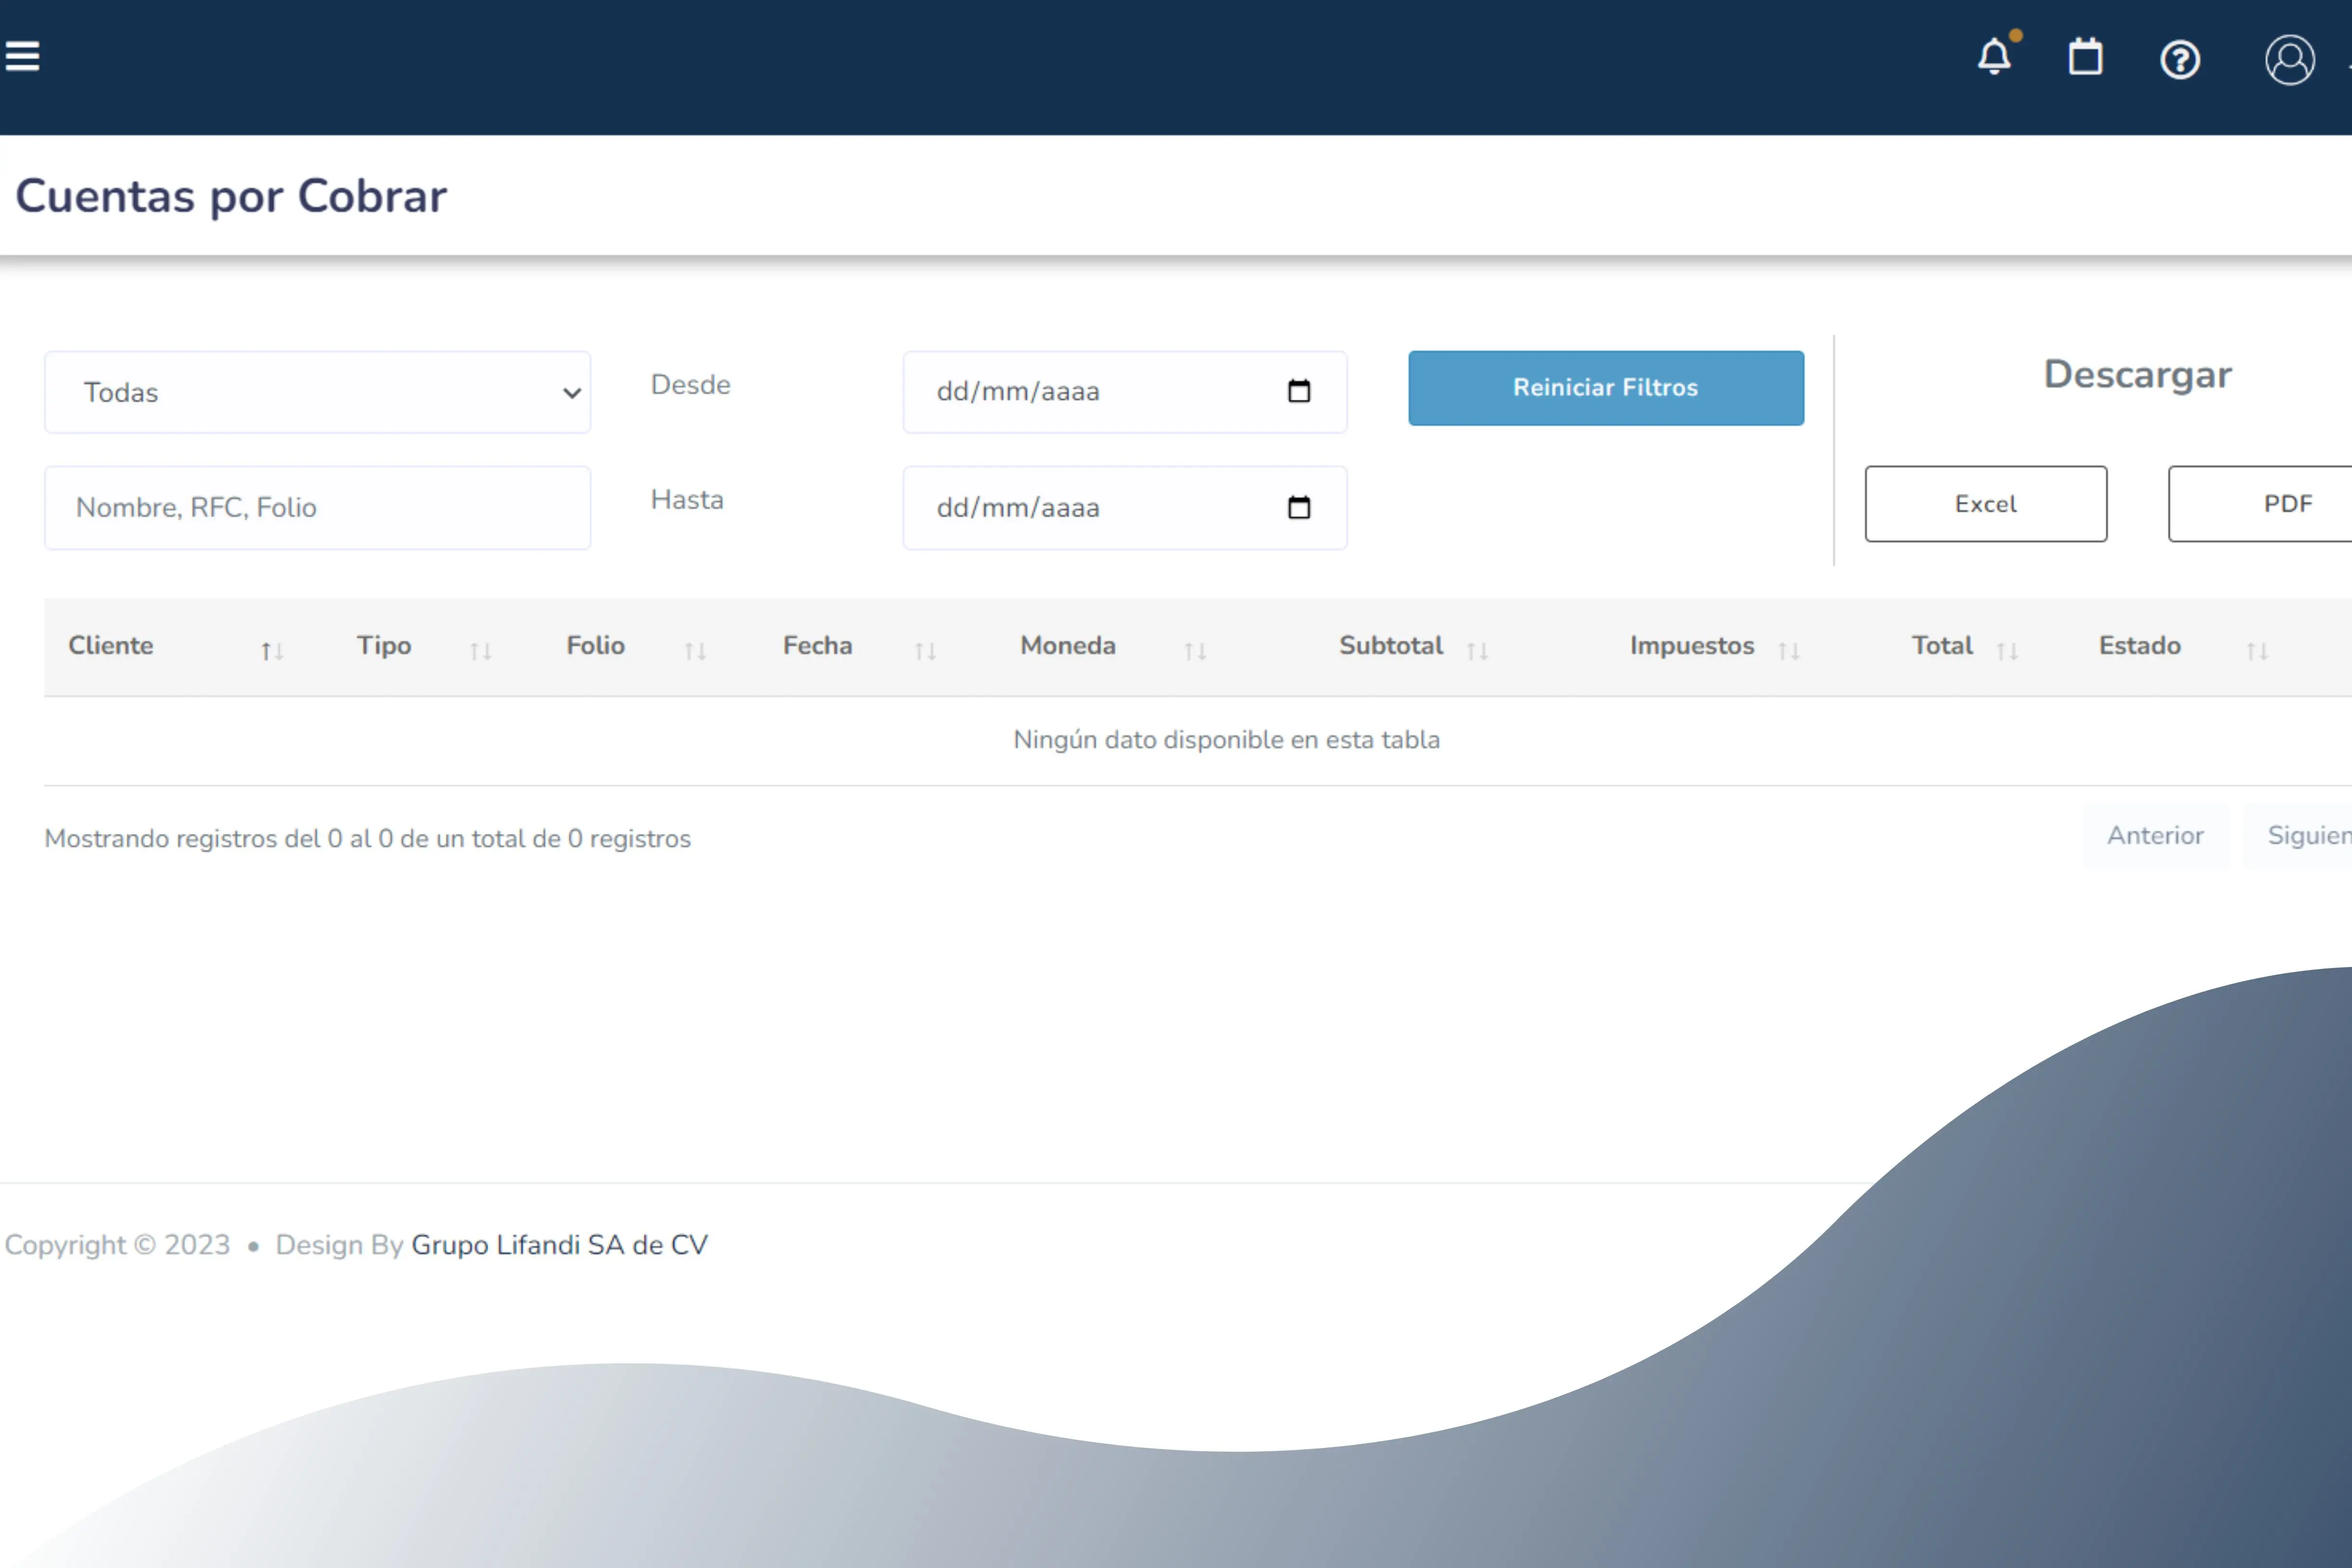This screenshot has height=1568, width=2352.
Task: Sort by Estado column arrows
Action: click(2256, 652)
